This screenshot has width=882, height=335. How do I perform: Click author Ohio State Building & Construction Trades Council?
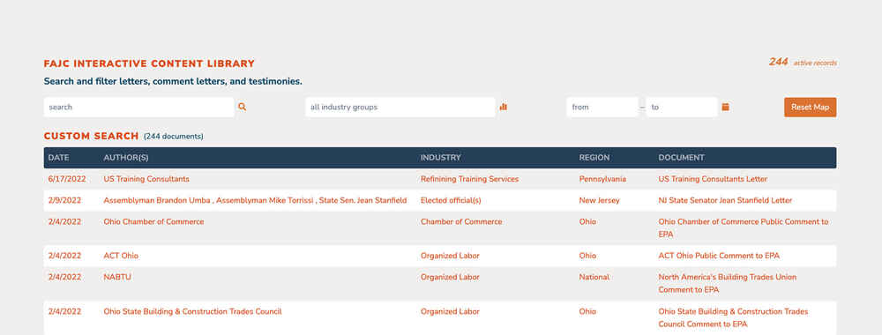coord(192,311)
